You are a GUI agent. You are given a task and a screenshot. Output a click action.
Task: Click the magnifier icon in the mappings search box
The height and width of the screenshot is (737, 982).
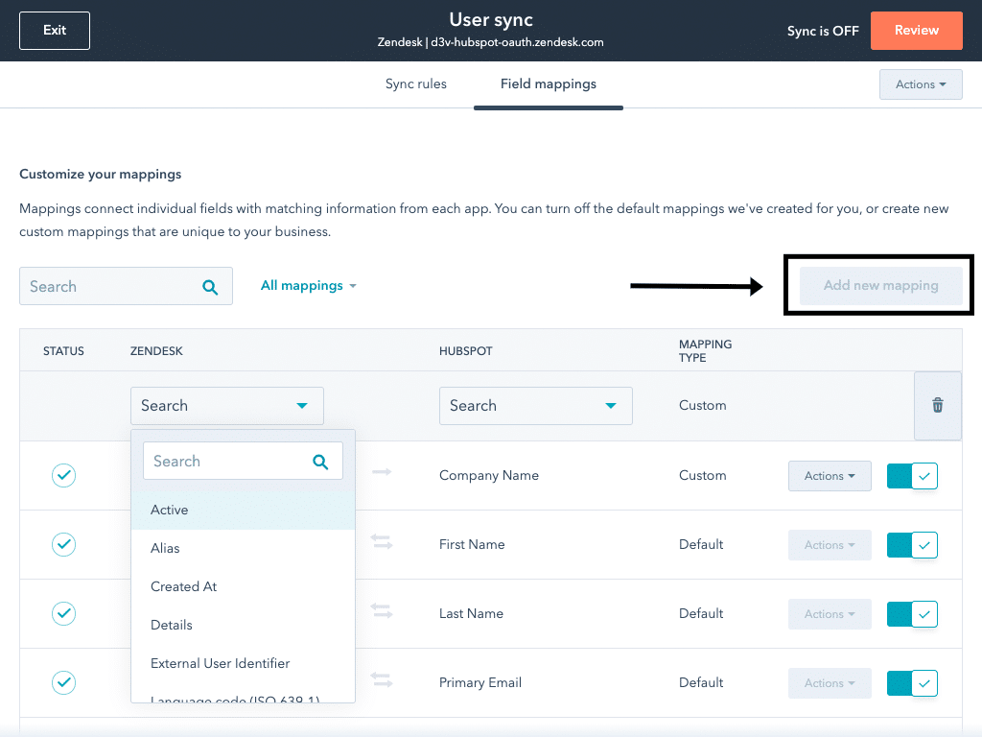pos(210,287)
